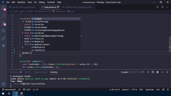The height and width of the screenshot is (96, 171).
Task: Click 'TaskService' in the breadcrumb
Action: (60, 11)
